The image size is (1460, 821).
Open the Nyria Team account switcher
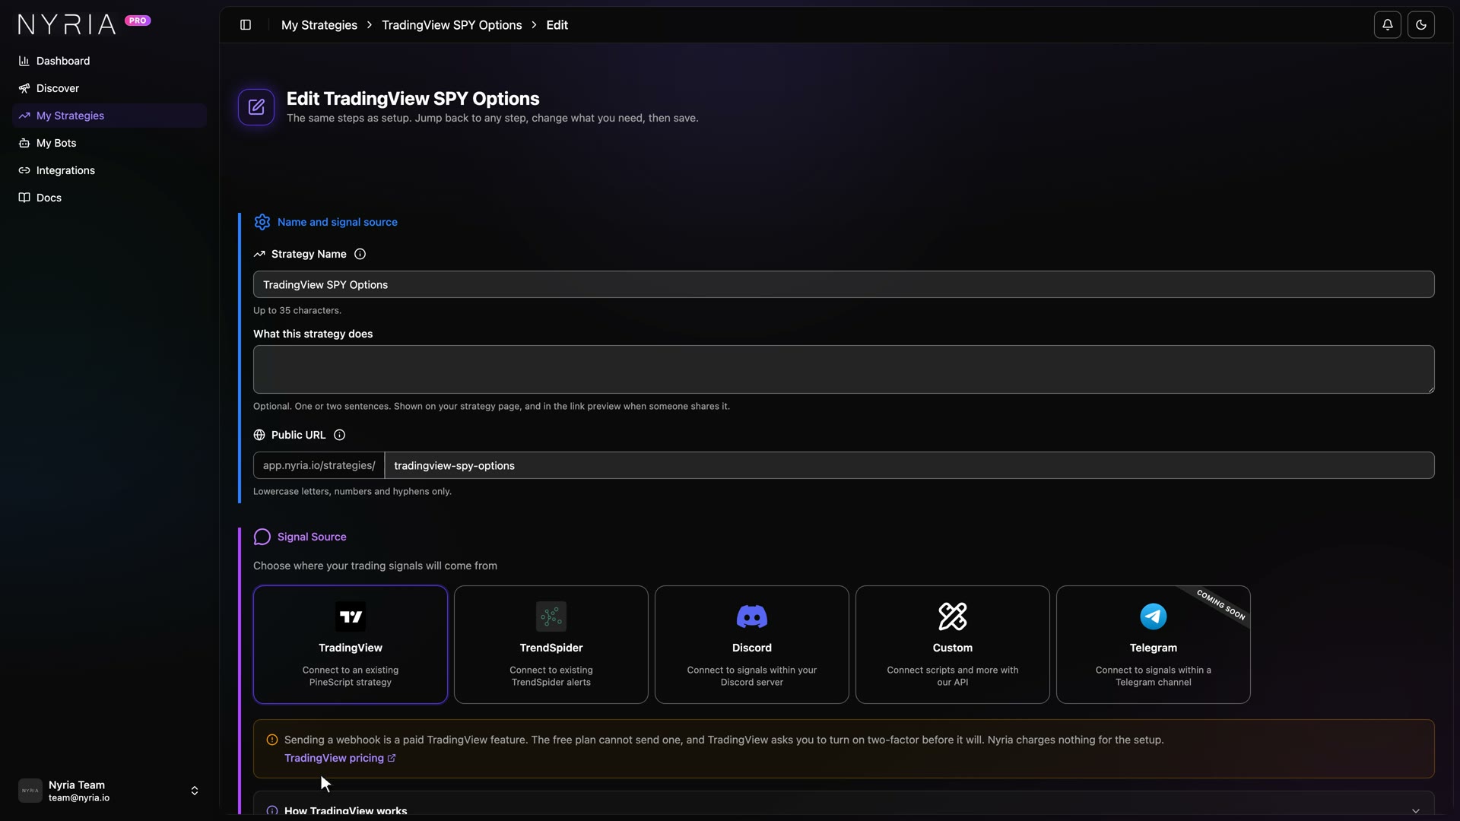pyautogui.click(x=109, y=791)
